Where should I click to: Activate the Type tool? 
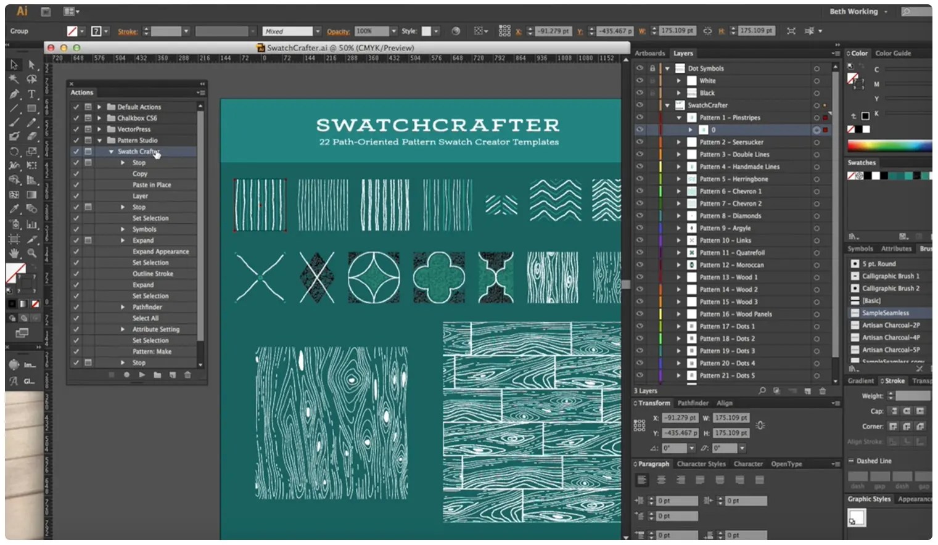(x=31, y=95)
